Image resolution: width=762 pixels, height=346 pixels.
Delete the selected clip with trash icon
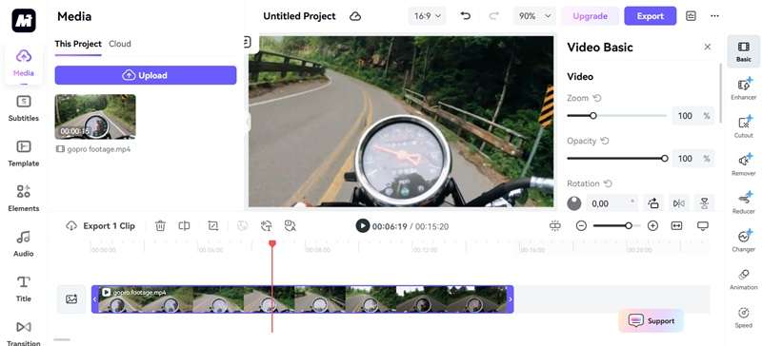(160, 225)
